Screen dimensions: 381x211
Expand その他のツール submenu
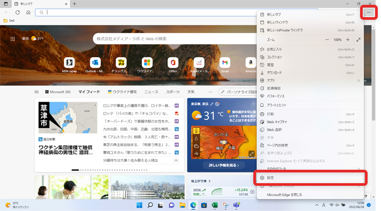310,168
